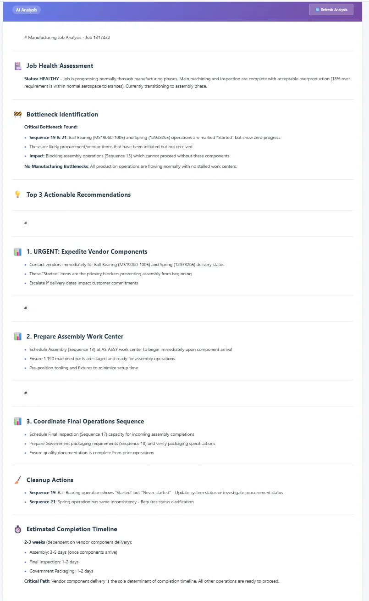This screenshot has height=601, width=369.
Task: Click the Refresh Analysis button
Action: pyautogui.click(x=331, y=10)
